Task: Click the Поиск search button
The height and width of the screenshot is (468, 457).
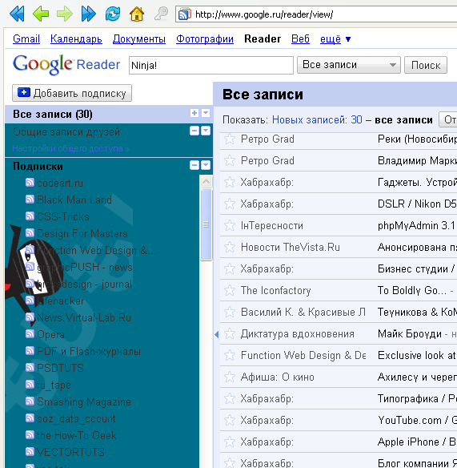Action: 426,65
